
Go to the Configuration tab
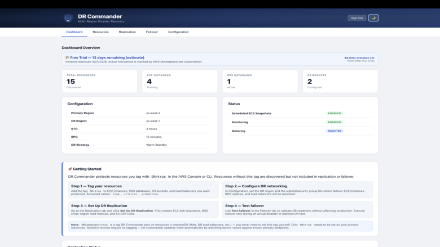178,32
